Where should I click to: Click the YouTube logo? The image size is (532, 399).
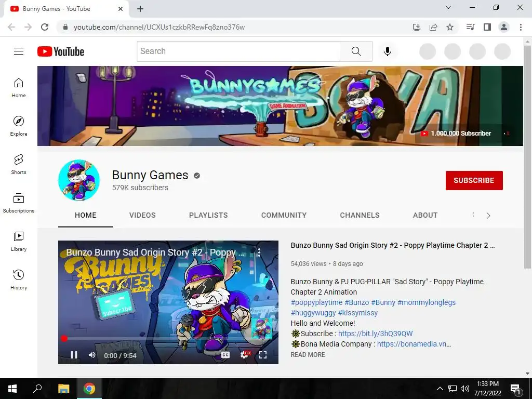point(61,51)
